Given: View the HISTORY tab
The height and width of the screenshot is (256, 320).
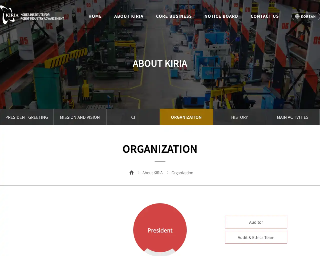Looking at the screenshot, I should (239, 117).
